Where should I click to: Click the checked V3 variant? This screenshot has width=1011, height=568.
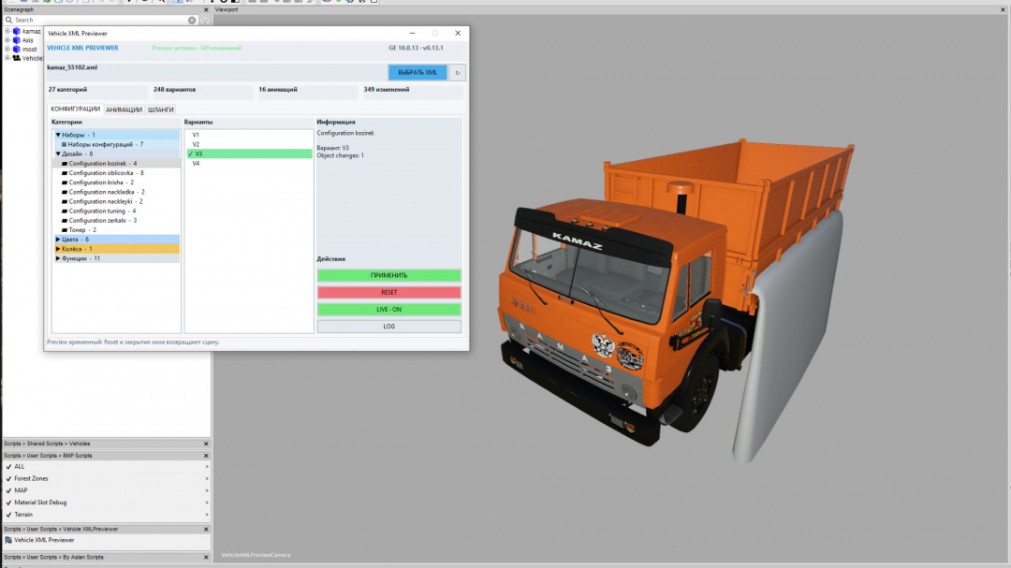(x=249, y=154)
